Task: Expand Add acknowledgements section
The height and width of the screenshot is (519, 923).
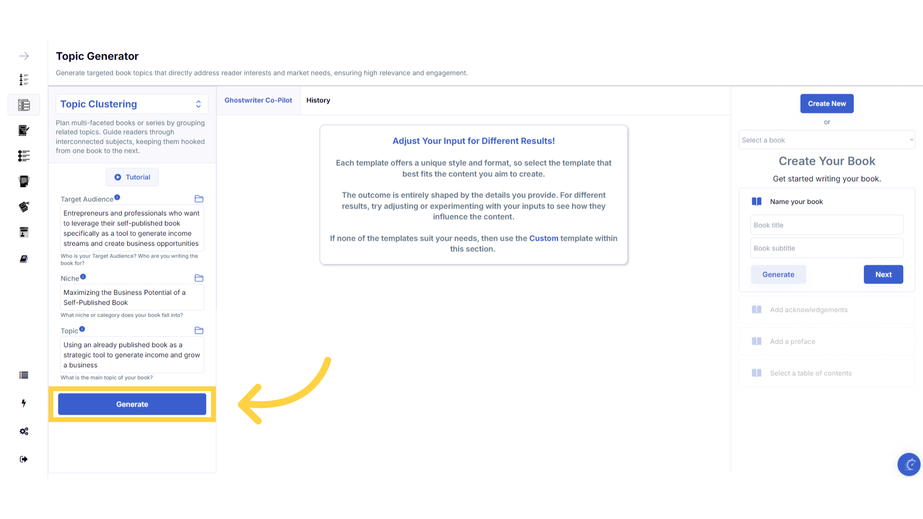Action: (809, 310)
